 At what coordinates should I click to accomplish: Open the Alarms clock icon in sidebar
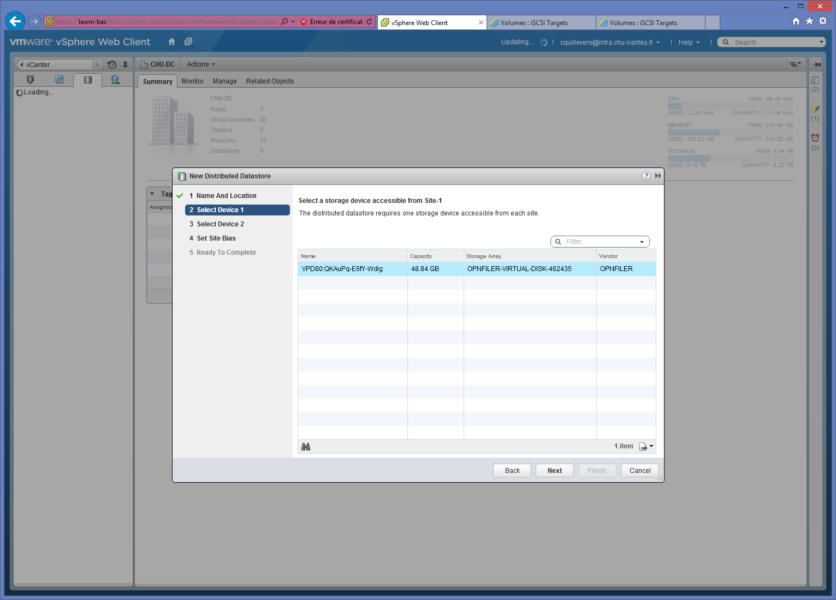point(815,138)
